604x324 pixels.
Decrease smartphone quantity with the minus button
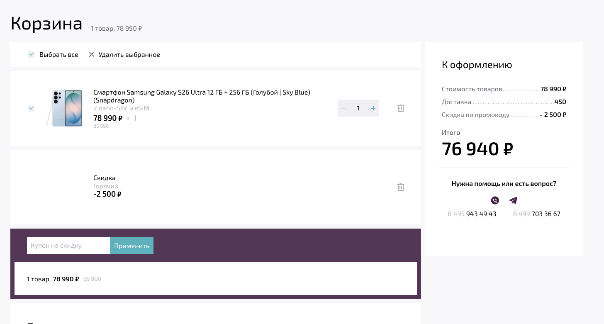[343, 108]
